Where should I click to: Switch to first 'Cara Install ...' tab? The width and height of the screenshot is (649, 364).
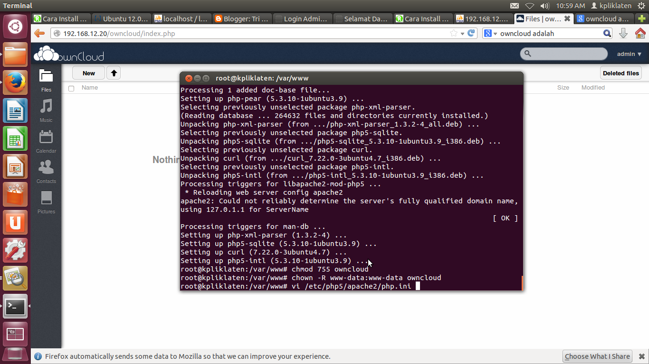click(x=61, y=19)
